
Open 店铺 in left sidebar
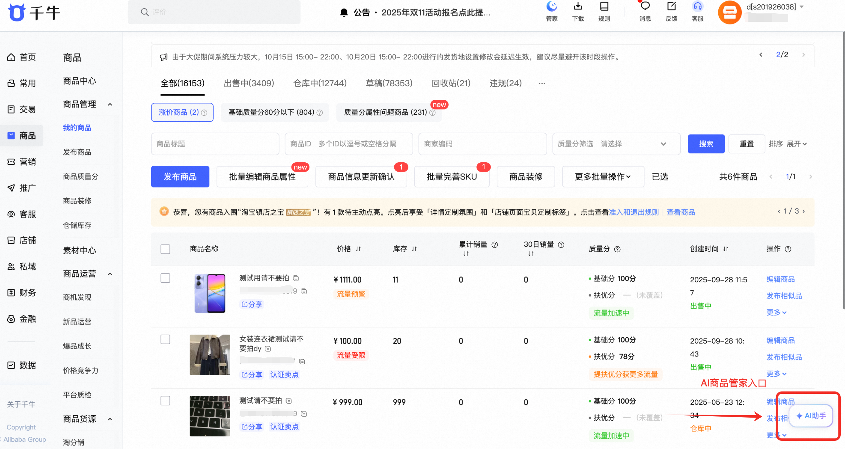click(x=22, y=240)
